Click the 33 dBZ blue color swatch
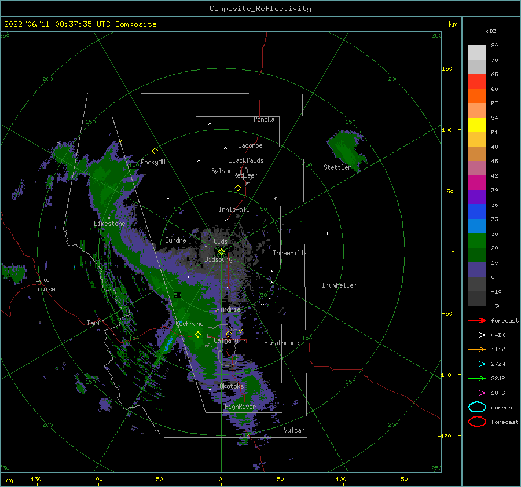 click(x=477, y=226)
